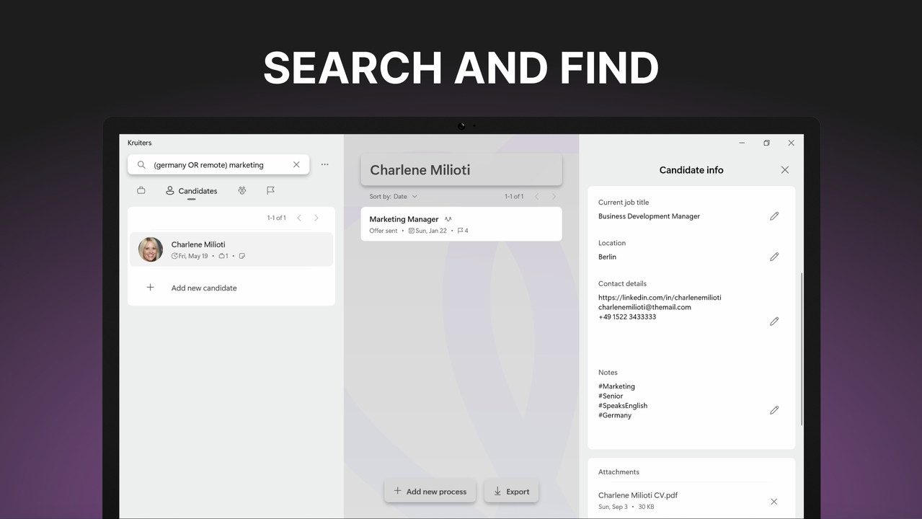Image resolution: width=922 pixels, height=519 pixels.
Task: Edit the Contact details pencil
Action: [774, 321]
